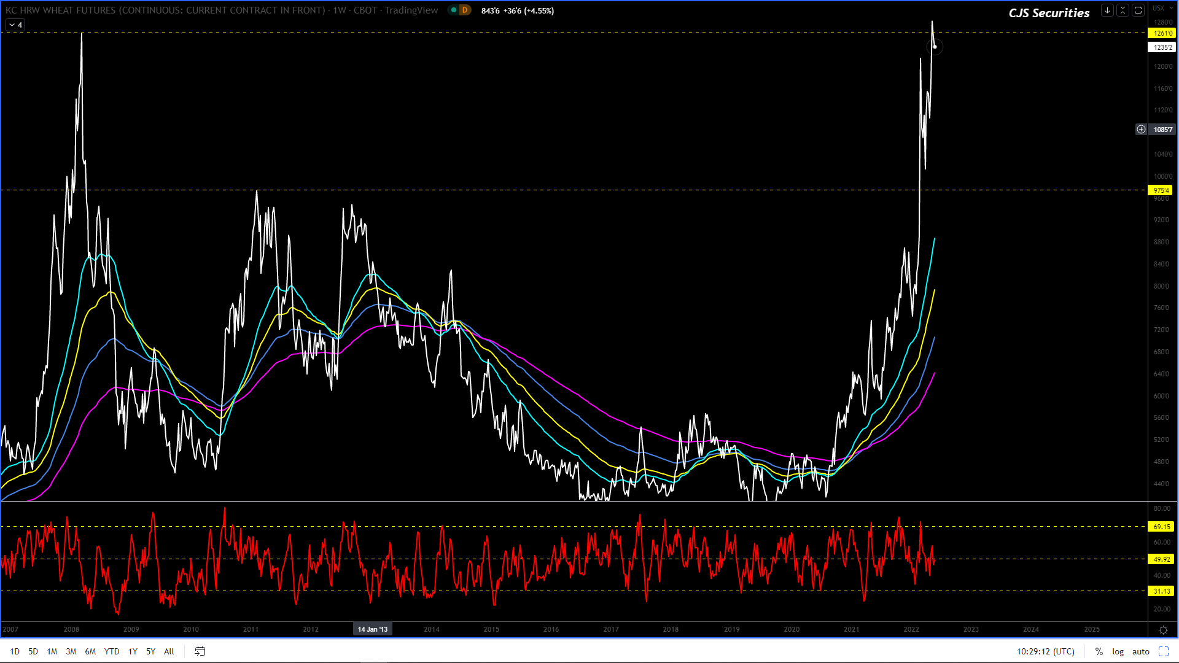Toggle percent scale mode
This screenshot has width=1179, height=663.
pyautogui.click(x=1099, y=651)
